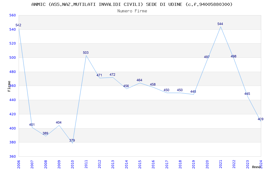The height and width of the screenshot is (170, 264).
Task: Select data point labeled 409
Action: pos(261,119)
